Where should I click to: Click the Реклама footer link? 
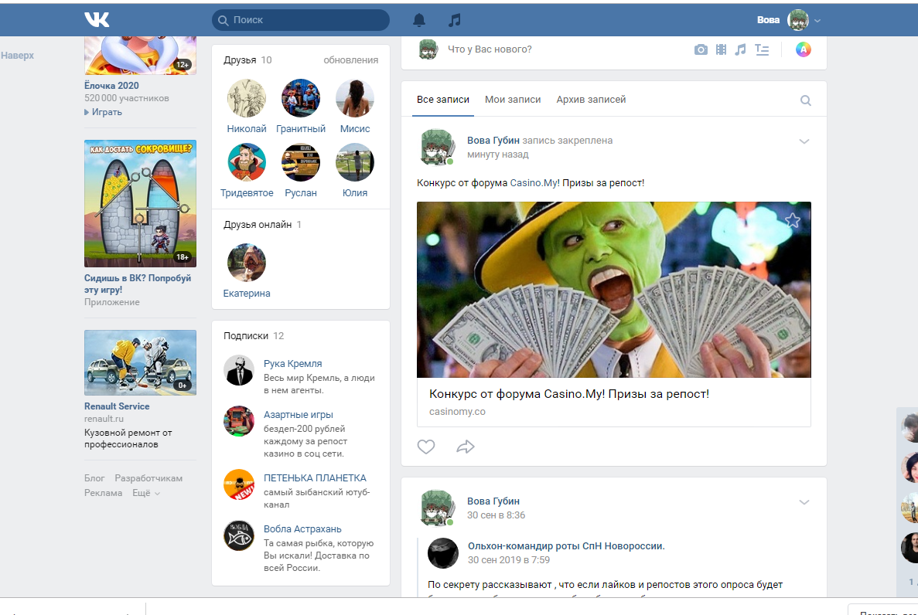click(x=103, y=493)
